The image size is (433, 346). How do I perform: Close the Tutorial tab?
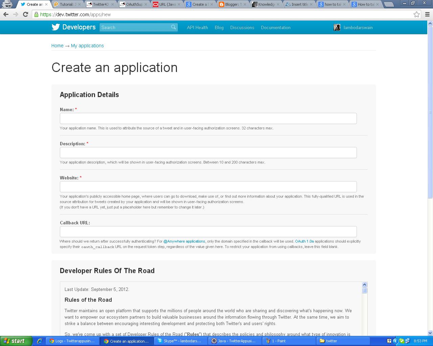(x=80, y=4)
